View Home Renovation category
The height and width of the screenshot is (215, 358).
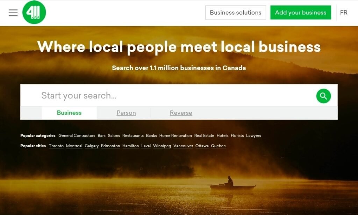176,136
